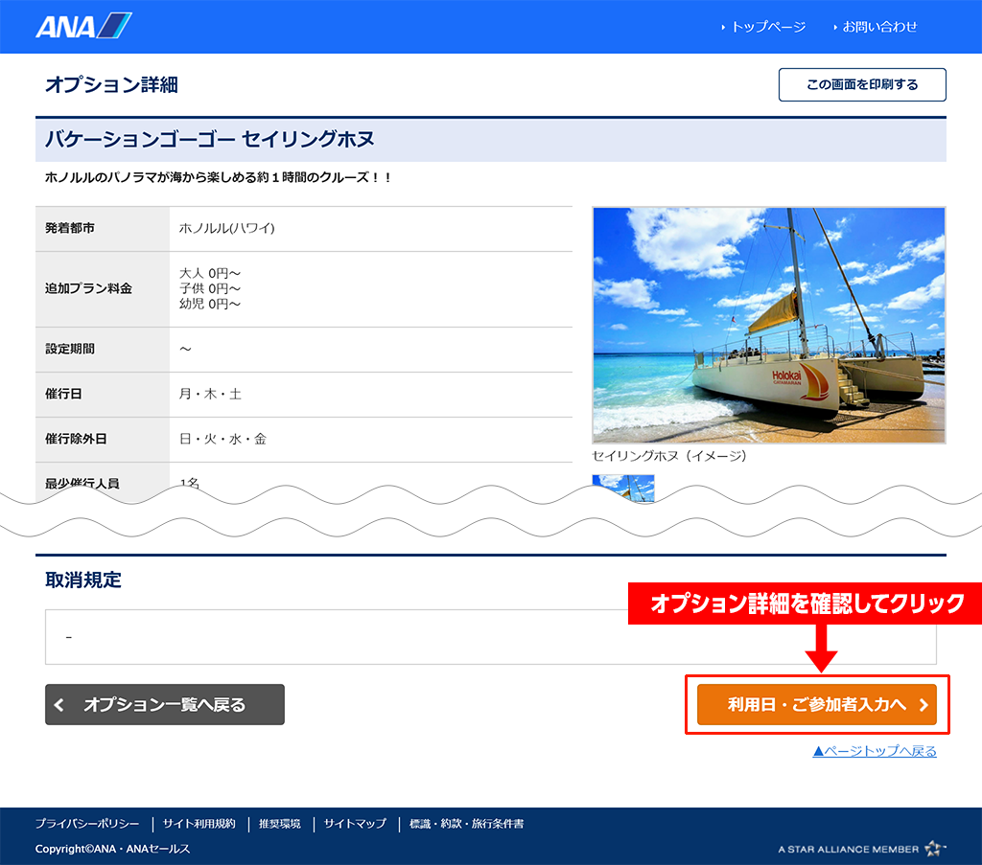Click the バケーションゴーゴー セイリングホヌ title
Viewport: 982px width, 865px height.
209,140
